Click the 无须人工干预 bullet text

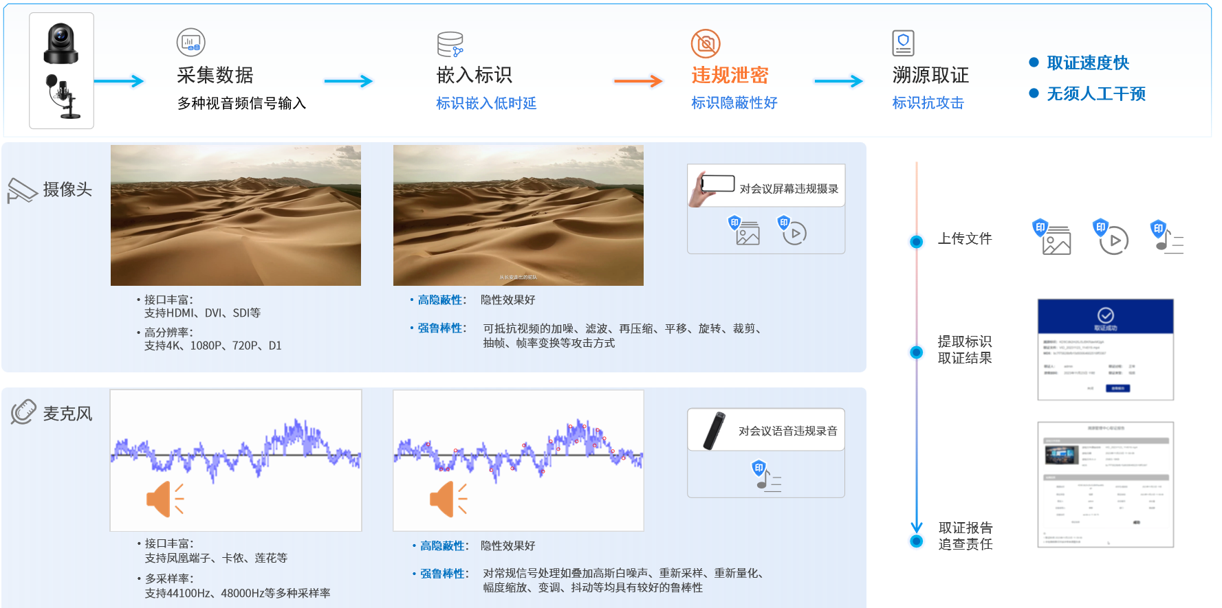(1096, 93)
